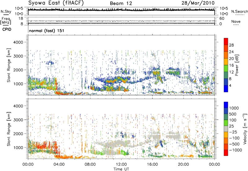Click the 'Power [dB]' colorbar title
248x171 pixels.
click(237, 65)
